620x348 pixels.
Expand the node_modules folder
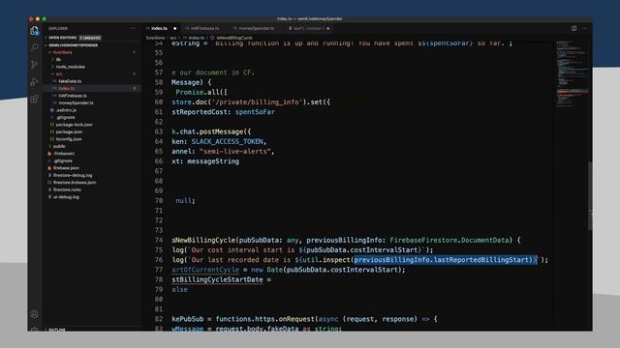point(70,67)
